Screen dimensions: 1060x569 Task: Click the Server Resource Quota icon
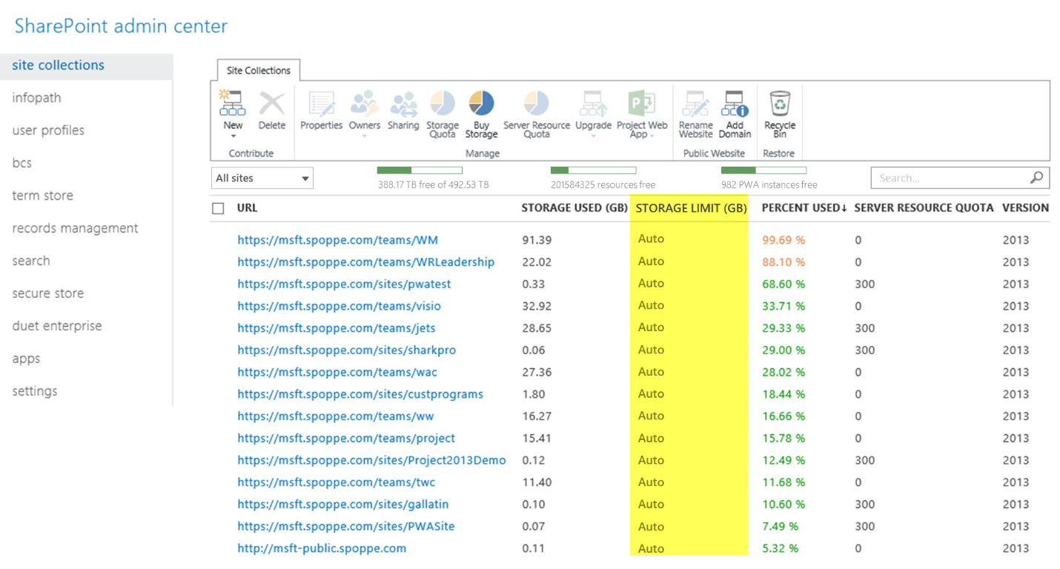536,115
